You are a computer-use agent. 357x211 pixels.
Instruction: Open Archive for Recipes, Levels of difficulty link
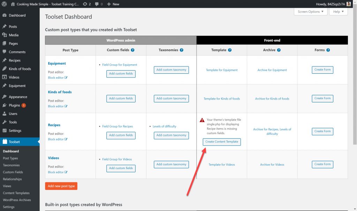(x=272, y=131)
